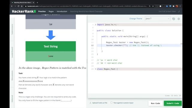Click the blue down arrow graphic

(51, 35)
